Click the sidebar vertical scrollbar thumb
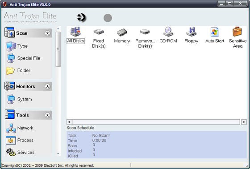Image resolution: width=250 pixels, height=169 pixels. [58, 49]
